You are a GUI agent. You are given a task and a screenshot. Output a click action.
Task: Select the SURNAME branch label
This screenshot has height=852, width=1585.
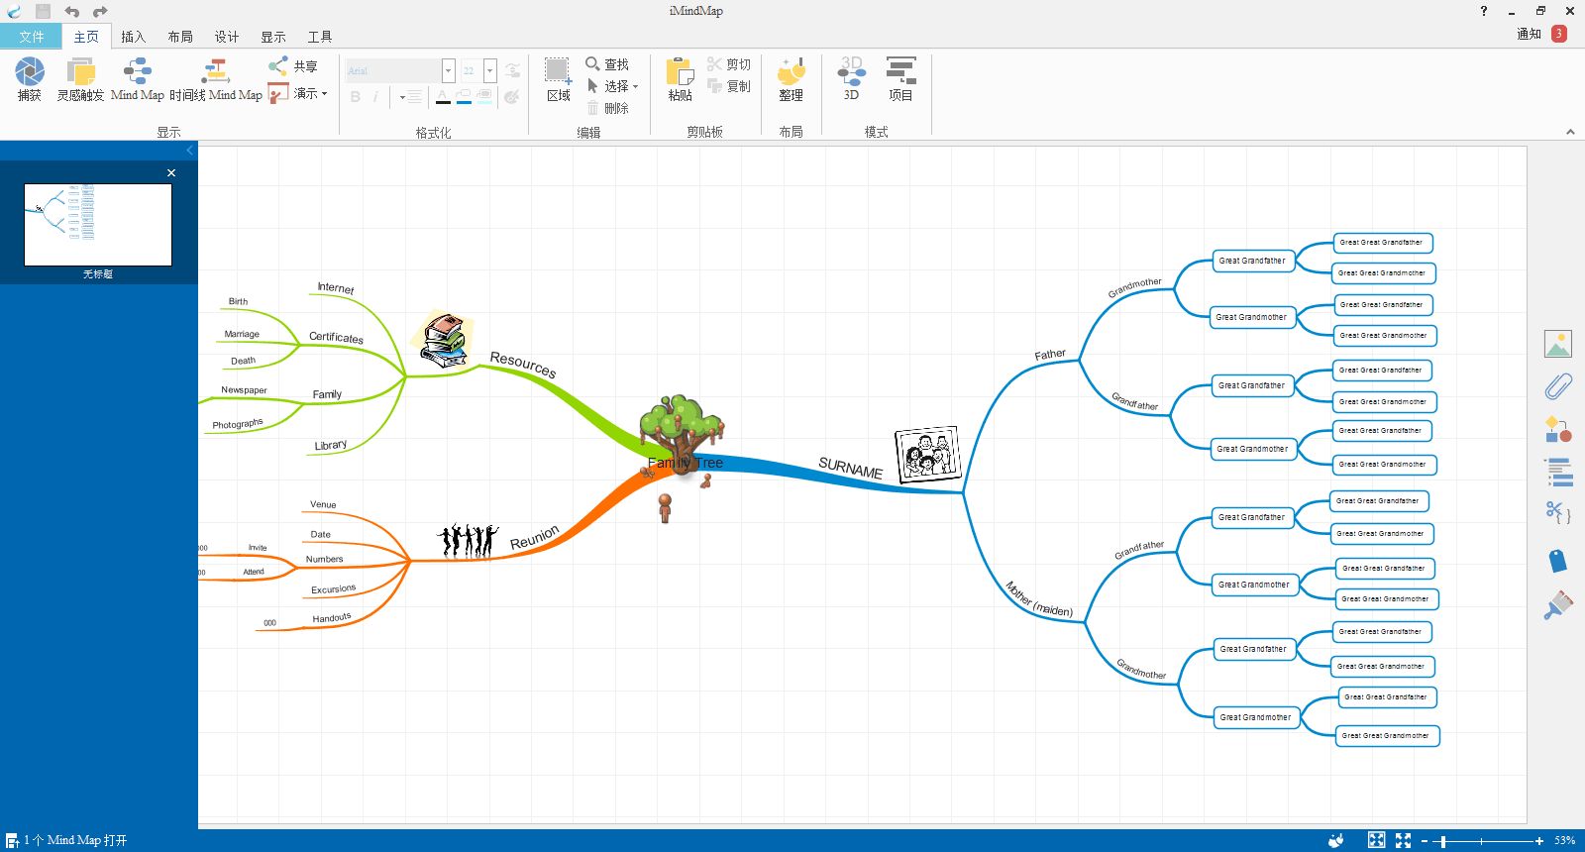coord(850,469)
